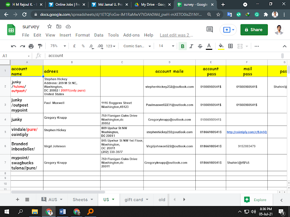Open text color picker
The image size is (290, 217).
[209, 46]
